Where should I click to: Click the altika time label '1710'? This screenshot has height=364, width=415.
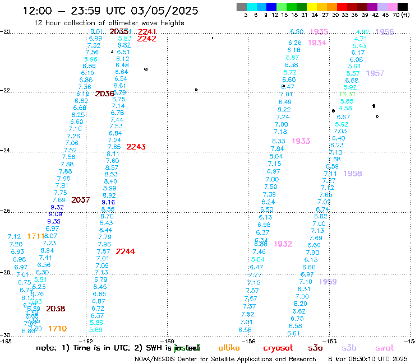coord(57,329)
